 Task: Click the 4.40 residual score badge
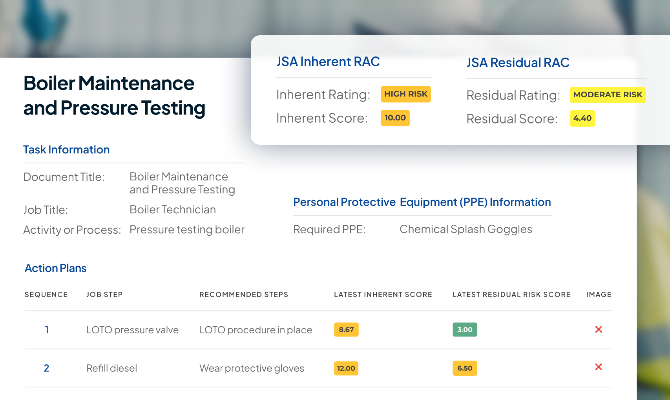[582, 118]
